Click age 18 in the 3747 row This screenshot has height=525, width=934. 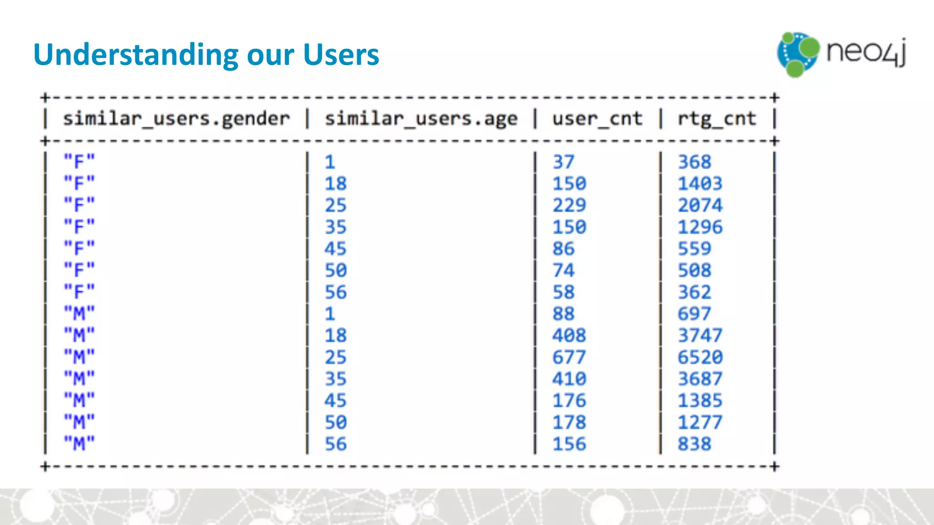(336, 335)
